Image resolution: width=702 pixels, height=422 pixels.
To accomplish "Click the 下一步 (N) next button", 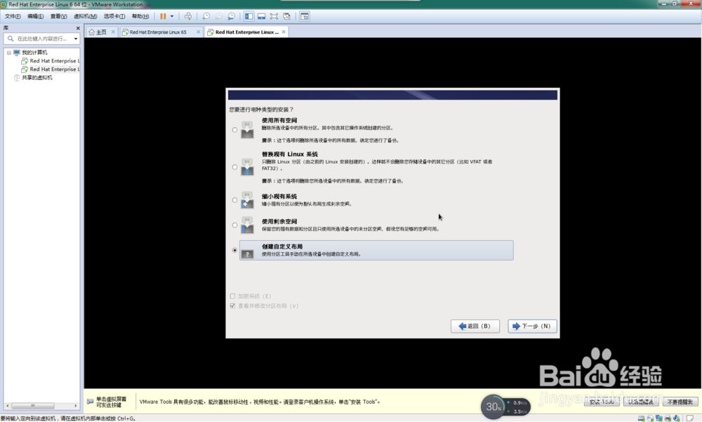I will point(532,326).
